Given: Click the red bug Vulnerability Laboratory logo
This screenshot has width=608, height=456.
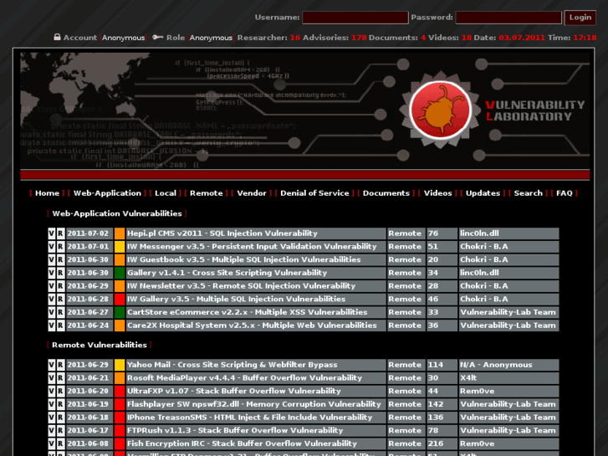Looking at the screenshot, I should pos(440,110).
